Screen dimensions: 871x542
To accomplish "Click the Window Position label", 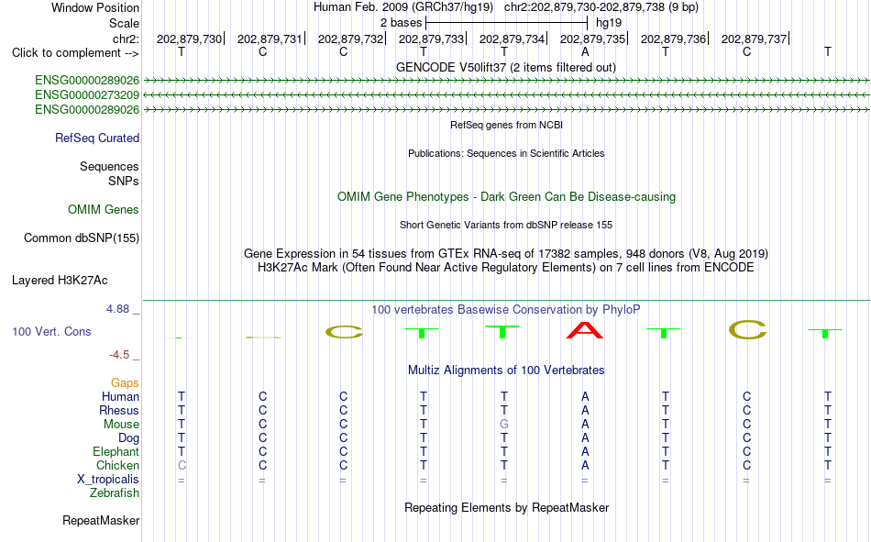I will 95,7.
